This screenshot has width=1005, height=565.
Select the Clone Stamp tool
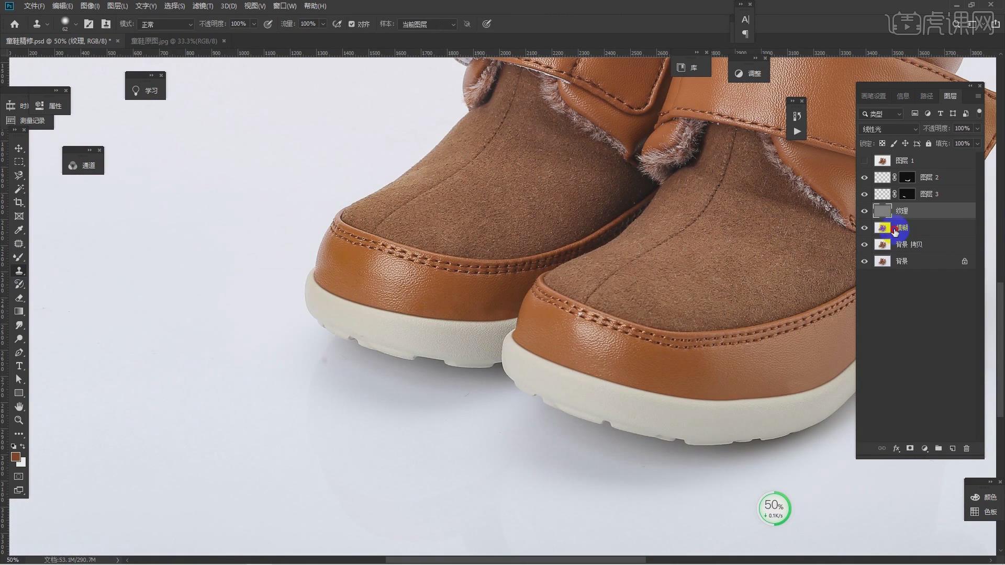[x=19, y=270]
